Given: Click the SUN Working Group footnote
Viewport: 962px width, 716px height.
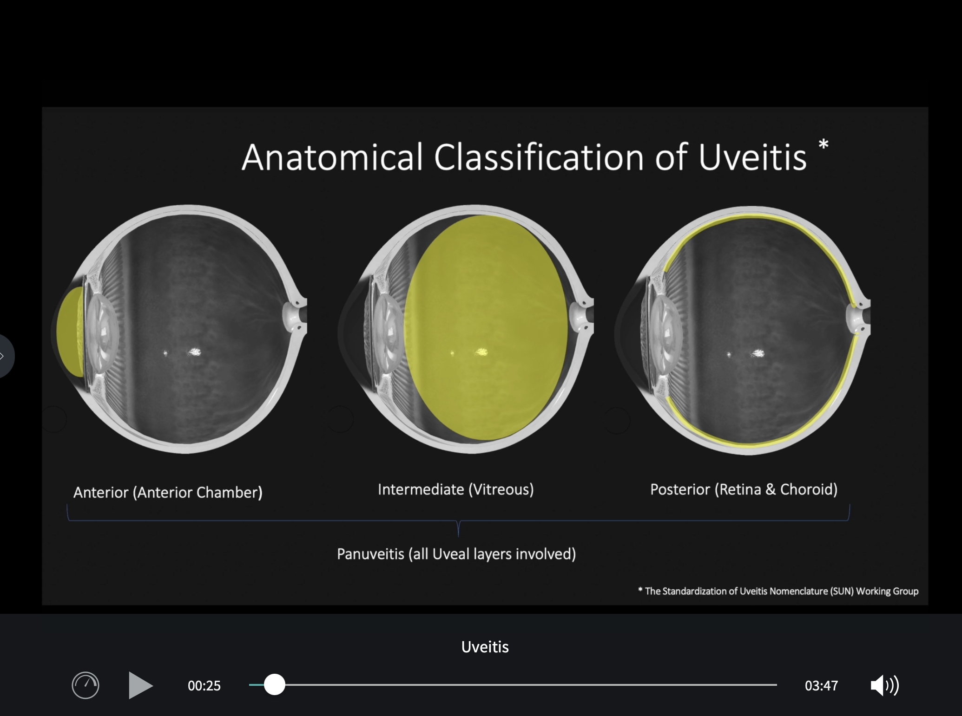Looking at the screenshot, I should [x=778, y=591].
